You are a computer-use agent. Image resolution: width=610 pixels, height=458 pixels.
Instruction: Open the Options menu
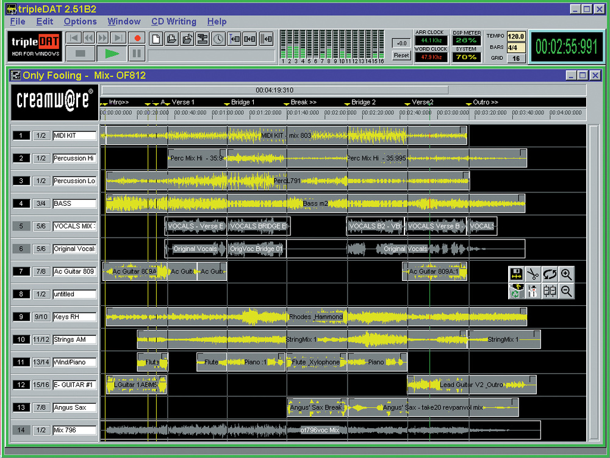81,21
